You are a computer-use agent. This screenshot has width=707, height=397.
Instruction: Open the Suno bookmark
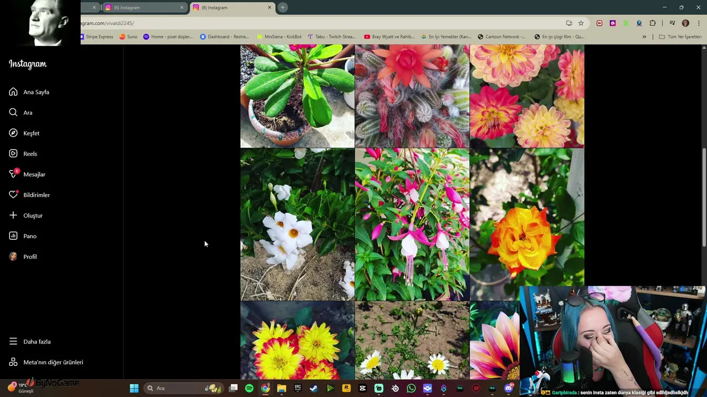click(x=128, y=37)
